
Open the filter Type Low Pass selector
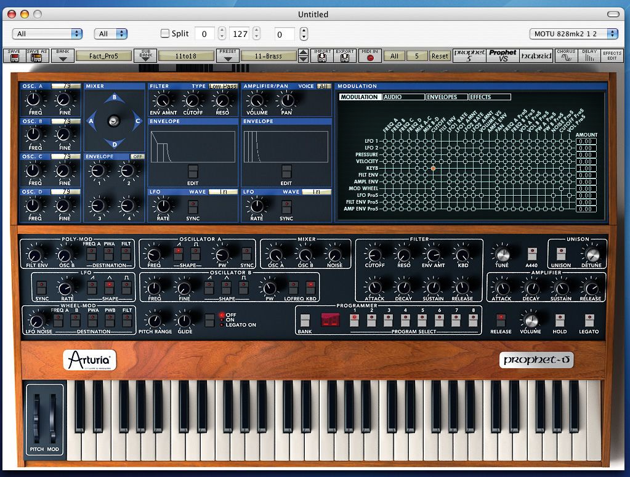(x=224, y=86)
